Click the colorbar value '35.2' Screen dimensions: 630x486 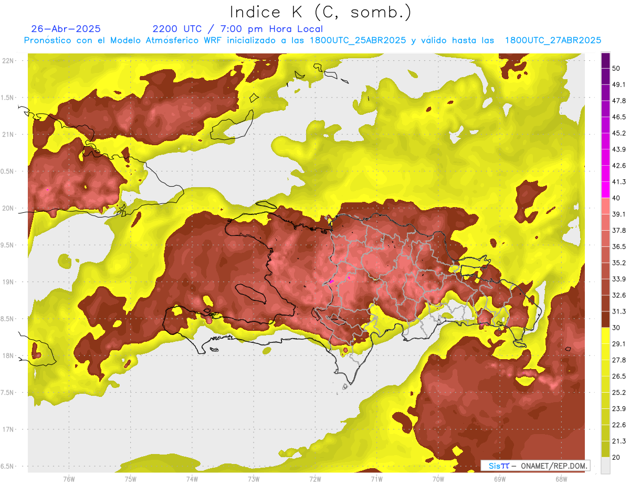[619, 263]
